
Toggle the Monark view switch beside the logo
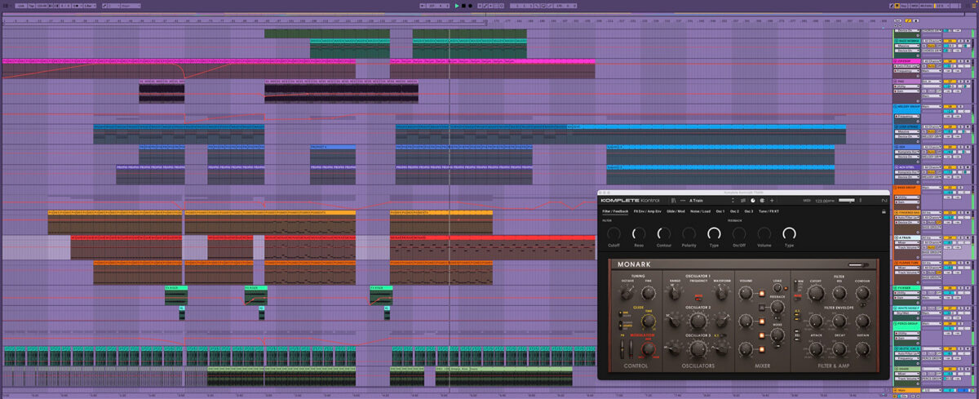(858, 265)
